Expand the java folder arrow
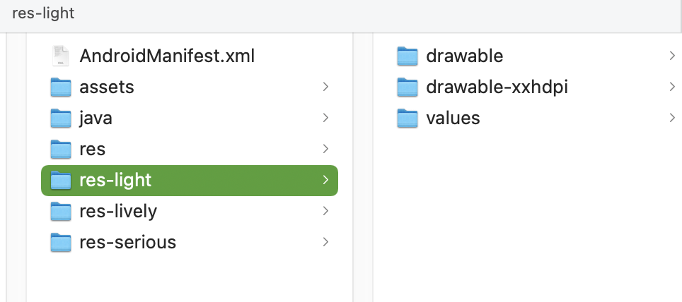682x302 pixels. [x=325, y=118]
